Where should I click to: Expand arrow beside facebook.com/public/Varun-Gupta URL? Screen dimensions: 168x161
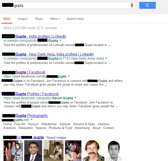tap(75, 98)
